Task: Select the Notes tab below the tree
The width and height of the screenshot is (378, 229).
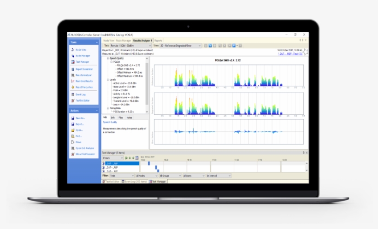Action: [130, 117]
